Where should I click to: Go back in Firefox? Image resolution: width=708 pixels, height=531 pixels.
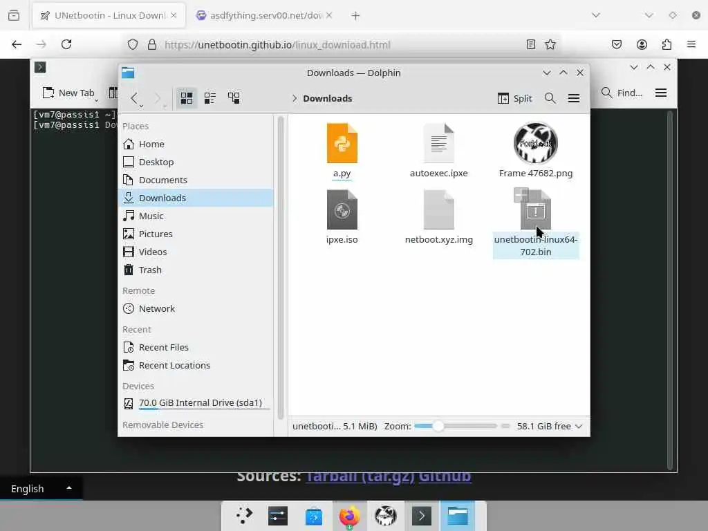[17, 44]
